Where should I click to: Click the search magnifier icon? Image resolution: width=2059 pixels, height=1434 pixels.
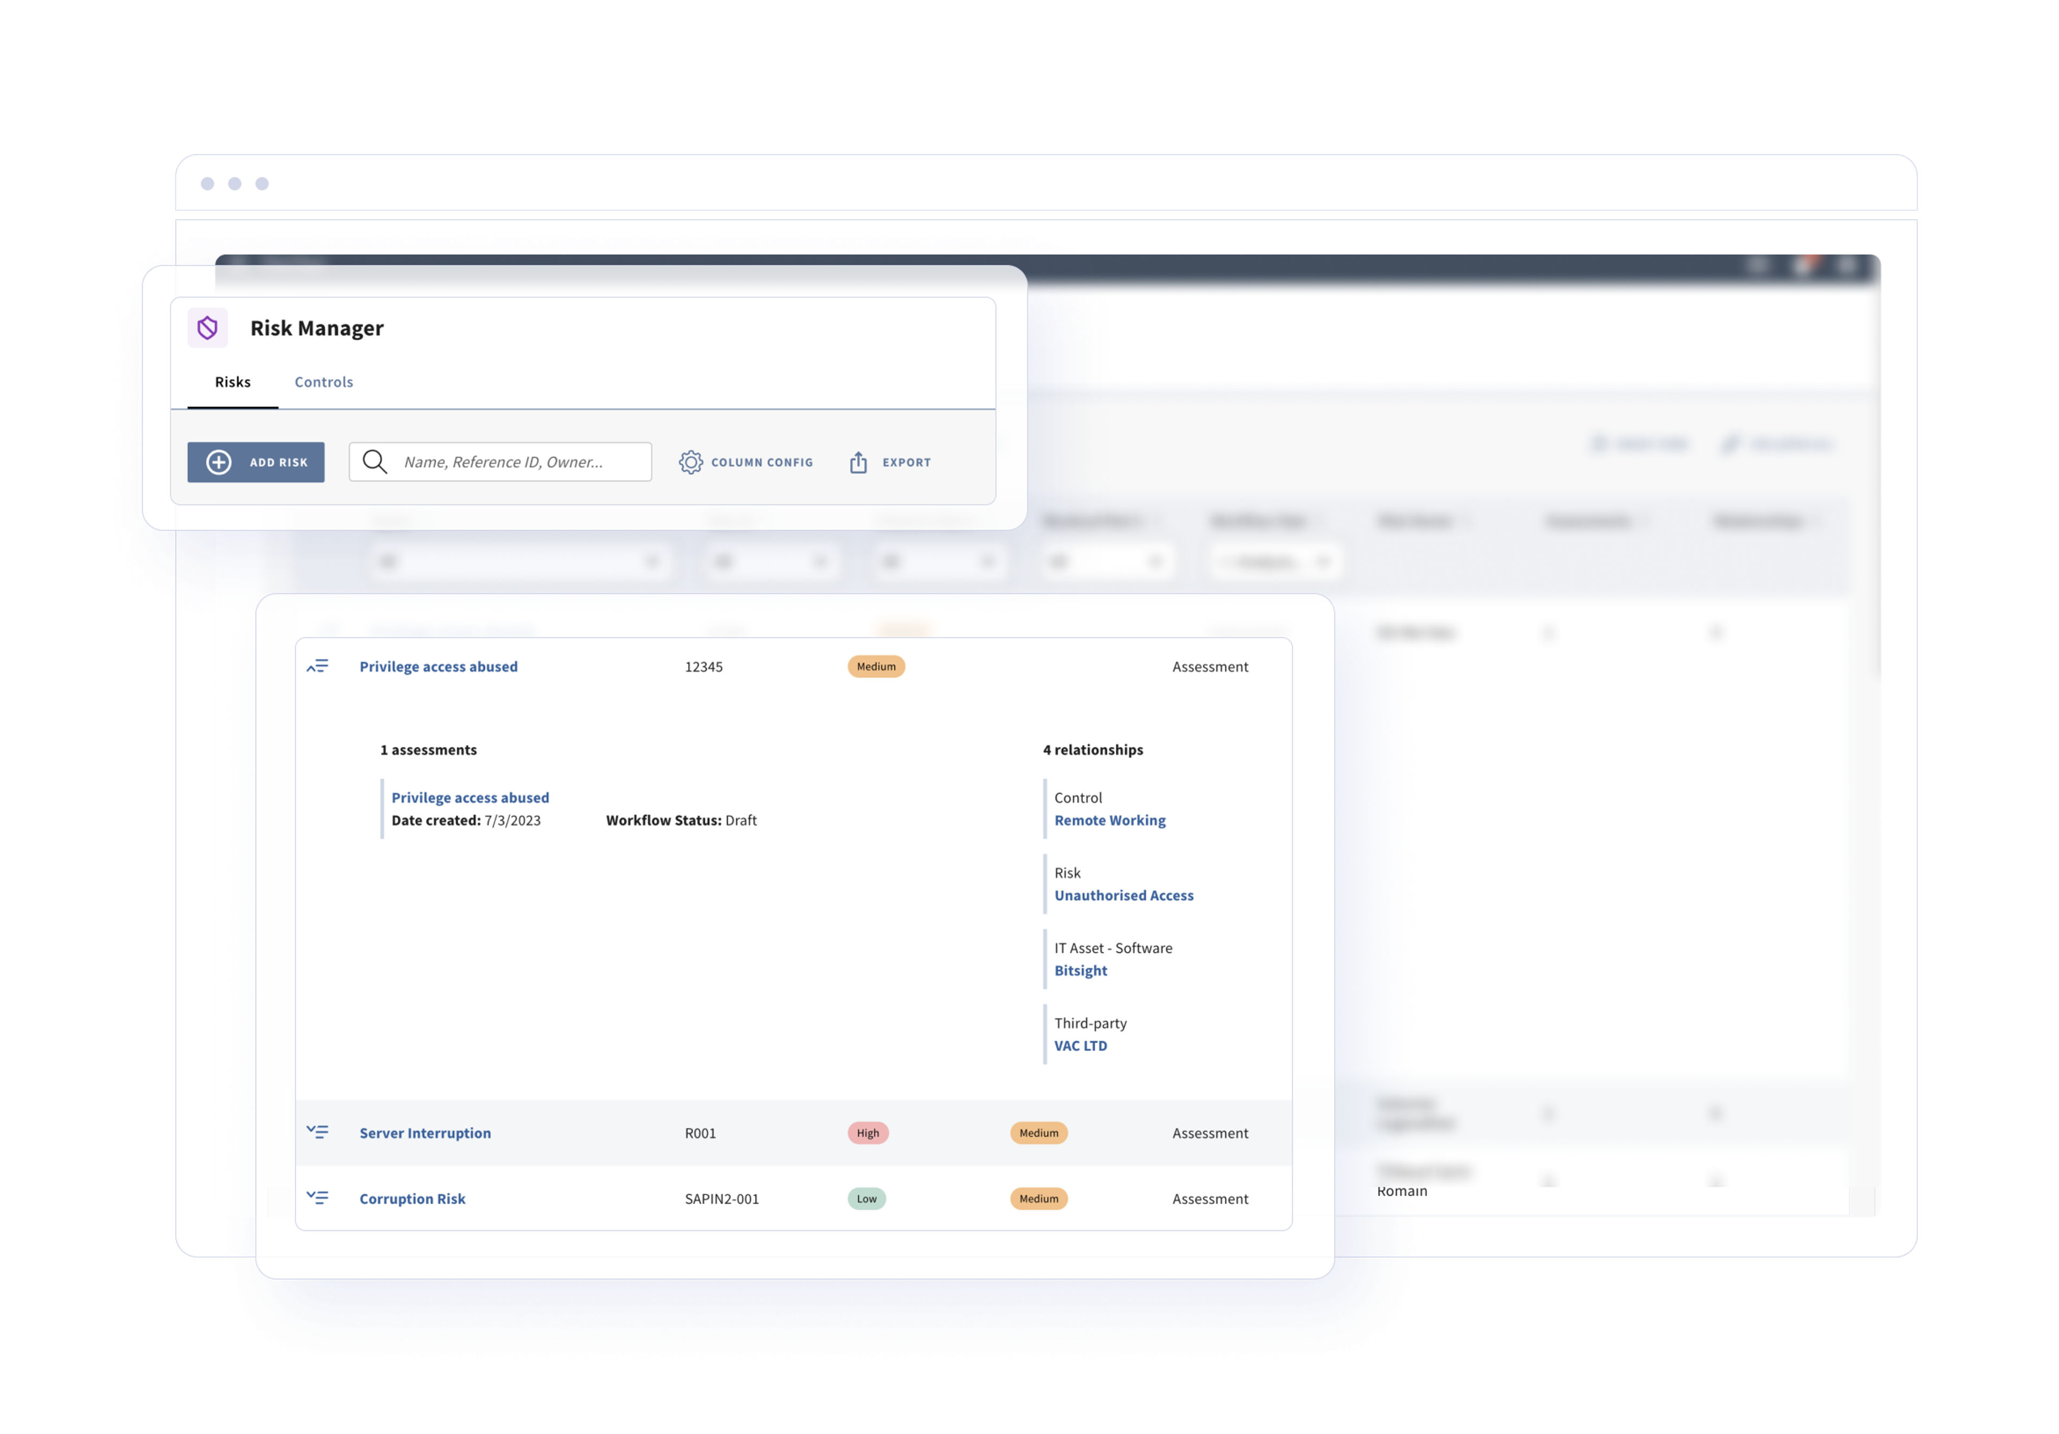(374, 462)
